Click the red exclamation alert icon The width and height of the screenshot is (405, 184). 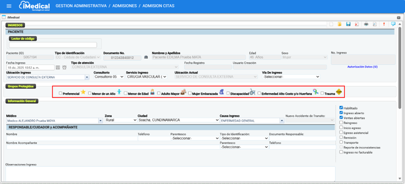pyautogui.click(x=384, y=24)
